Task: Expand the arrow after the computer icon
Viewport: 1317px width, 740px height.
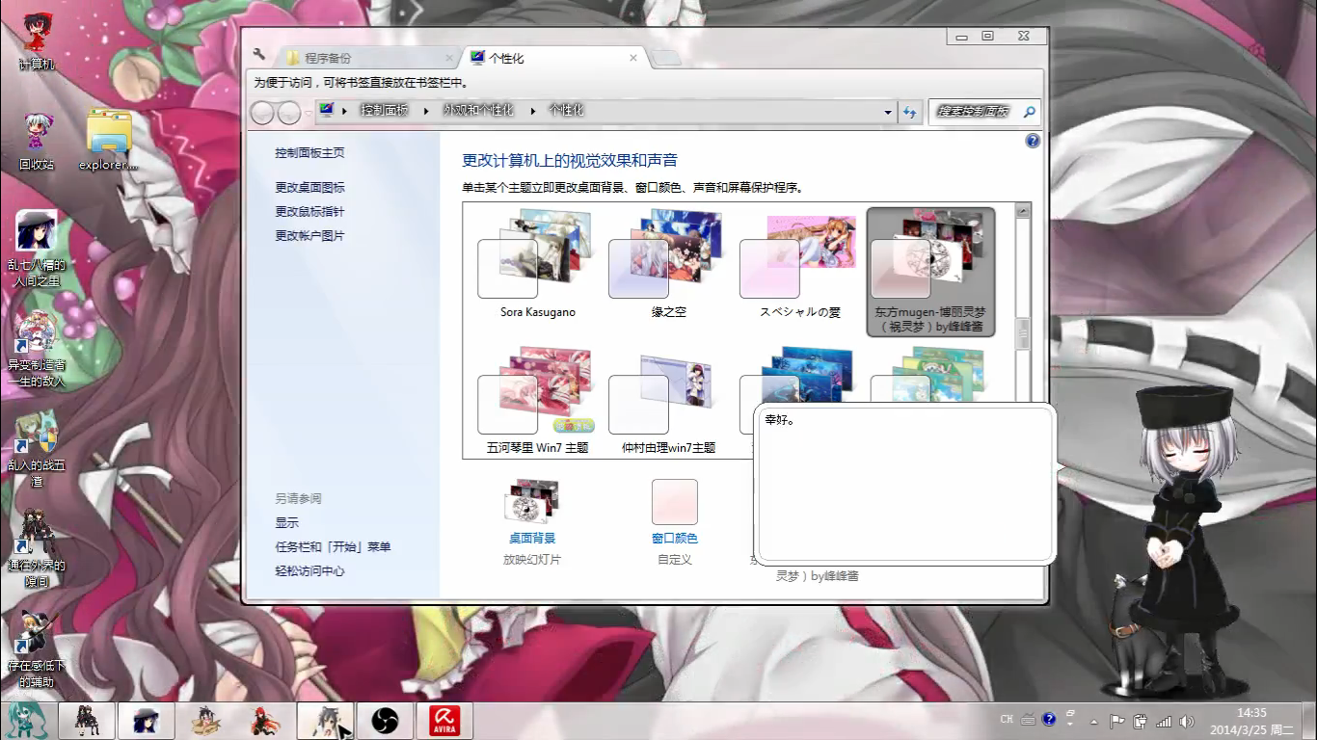Action: (x=344, y=111)
